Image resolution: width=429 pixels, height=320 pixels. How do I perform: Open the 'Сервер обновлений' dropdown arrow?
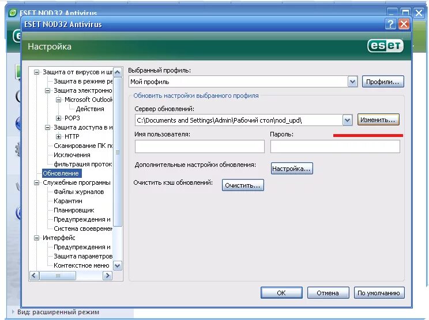pyautogui.click(x=347, y=120)
